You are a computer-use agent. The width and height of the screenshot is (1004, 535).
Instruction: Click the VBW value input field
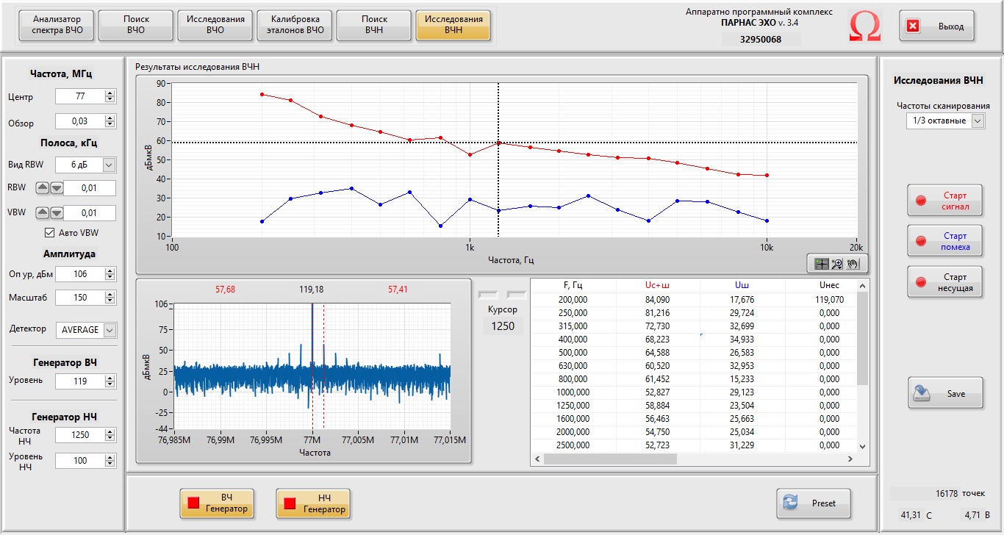tap(90, 213)
